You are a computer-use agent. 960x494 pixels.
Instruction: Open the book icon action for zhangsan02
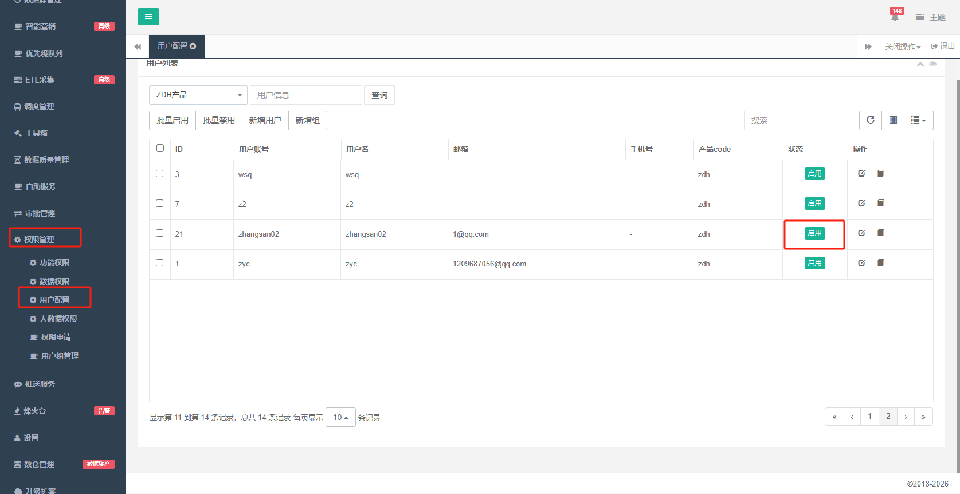tap(881, 233)
